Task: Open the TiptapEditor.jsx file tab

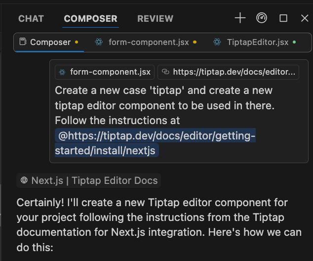Action: click(257, 43)
